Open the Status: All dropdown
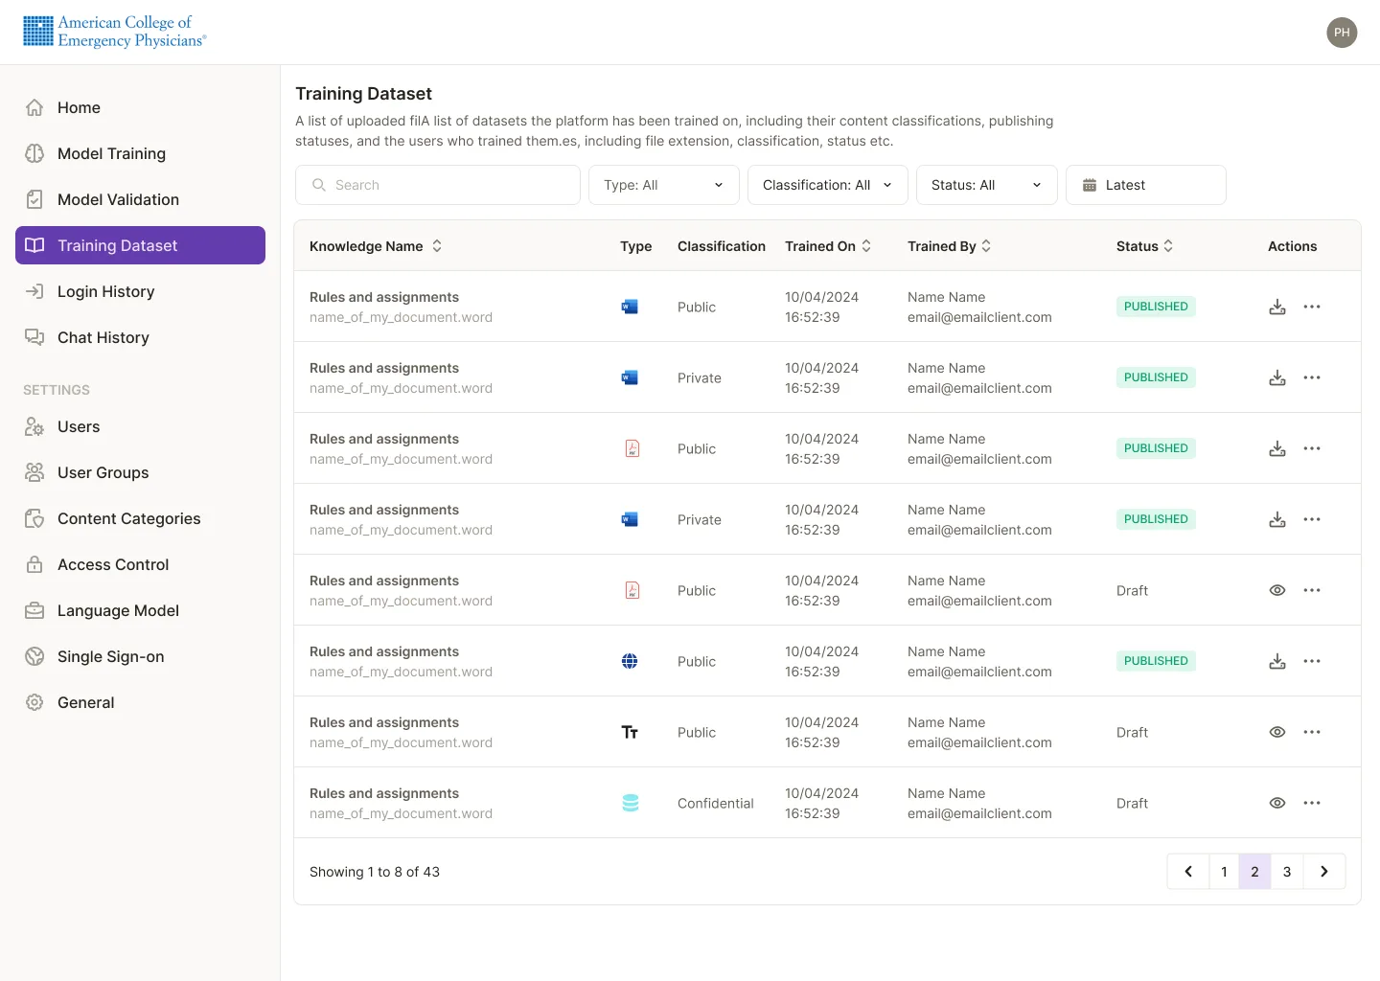This screenshot has height=981, width=1380. click(987, 185)
